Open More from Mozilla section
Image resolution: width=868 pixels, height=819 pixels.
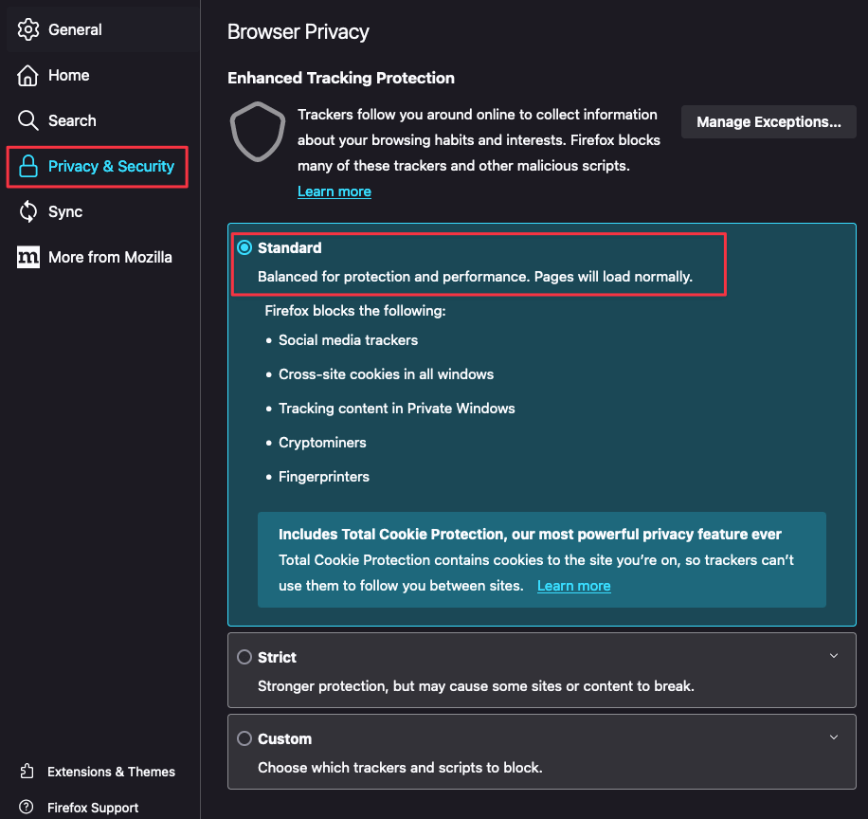[x=110, y=257]
